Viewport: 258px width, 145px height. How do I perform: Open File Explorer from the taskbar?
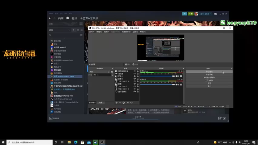tap(69, 142)
